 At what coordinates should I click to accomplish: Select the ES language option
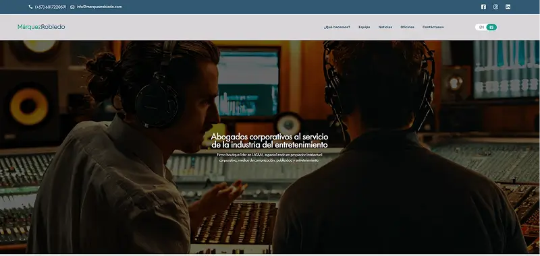click(x=491, y=27)
